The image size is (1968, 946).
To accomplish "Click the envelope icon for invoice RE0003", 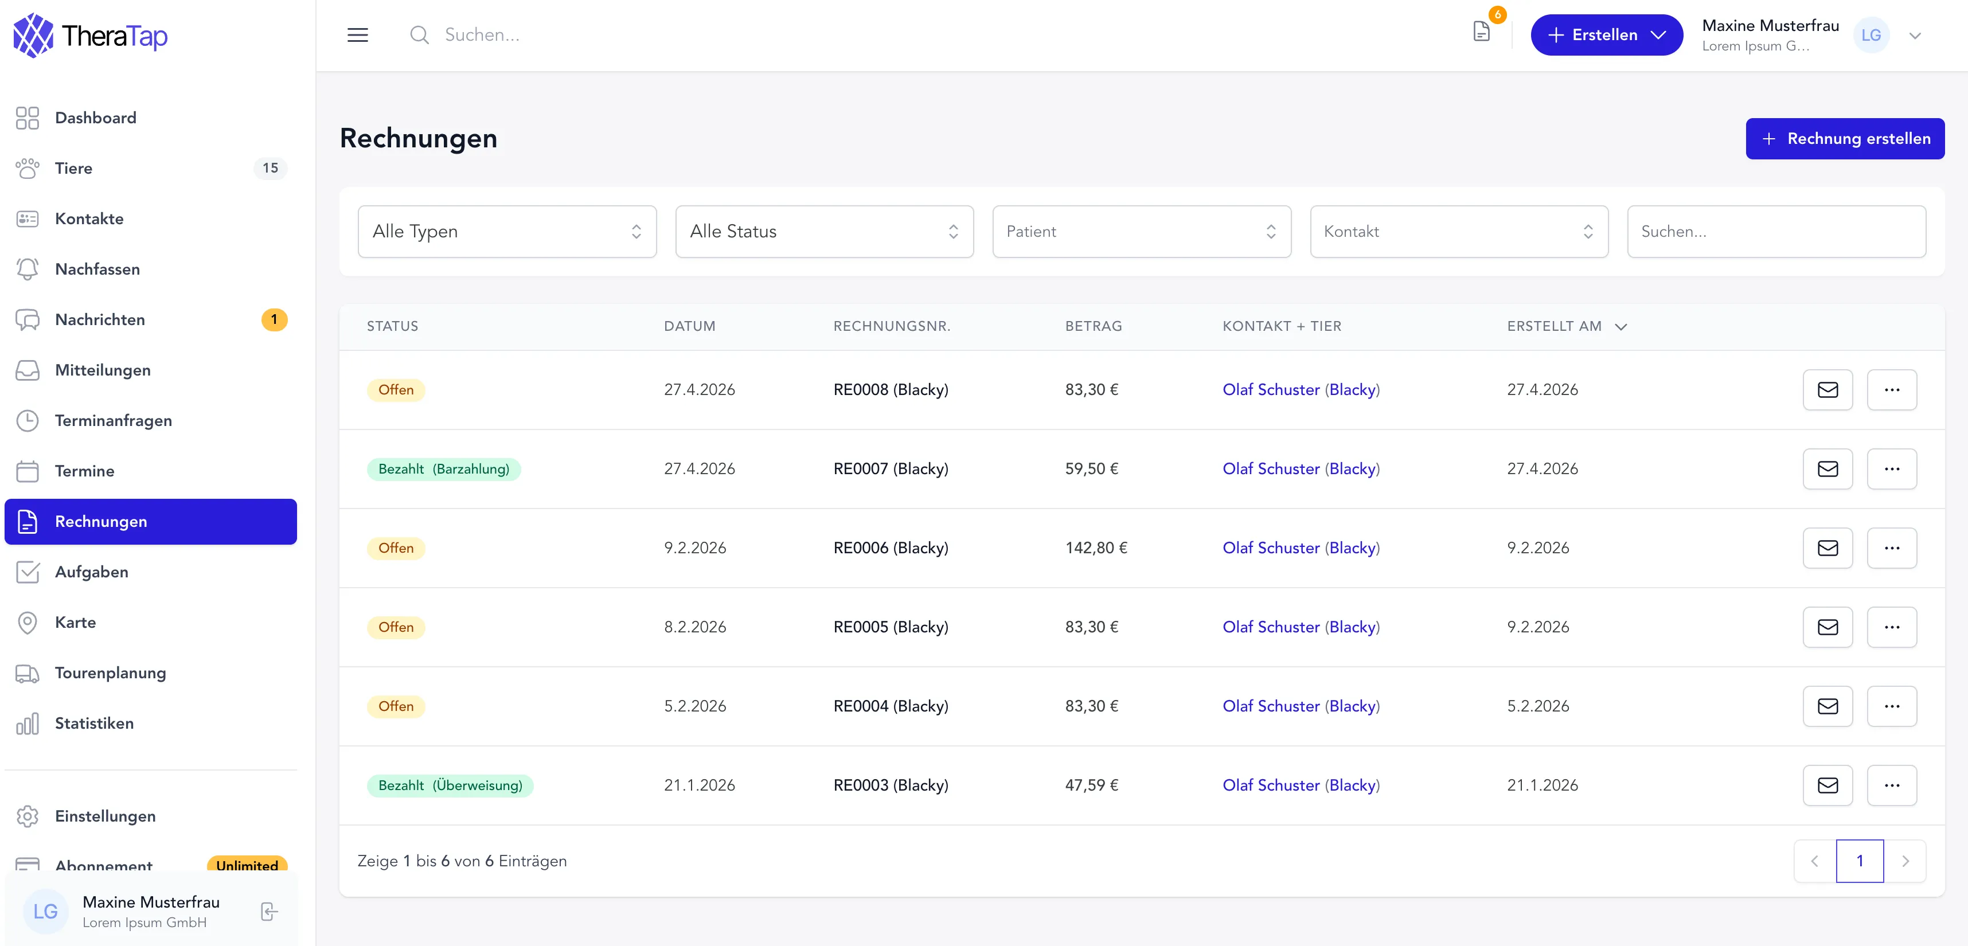I will coord(1828,785).
